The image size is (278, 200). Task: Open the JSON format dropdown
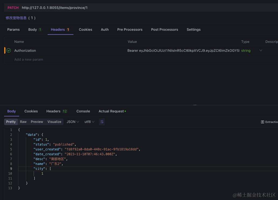[72, 122]
